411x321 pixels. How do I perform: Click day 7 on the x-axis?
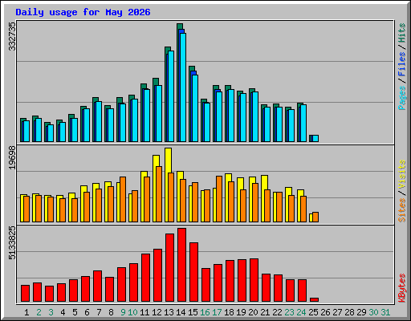[x=99, y=312]
